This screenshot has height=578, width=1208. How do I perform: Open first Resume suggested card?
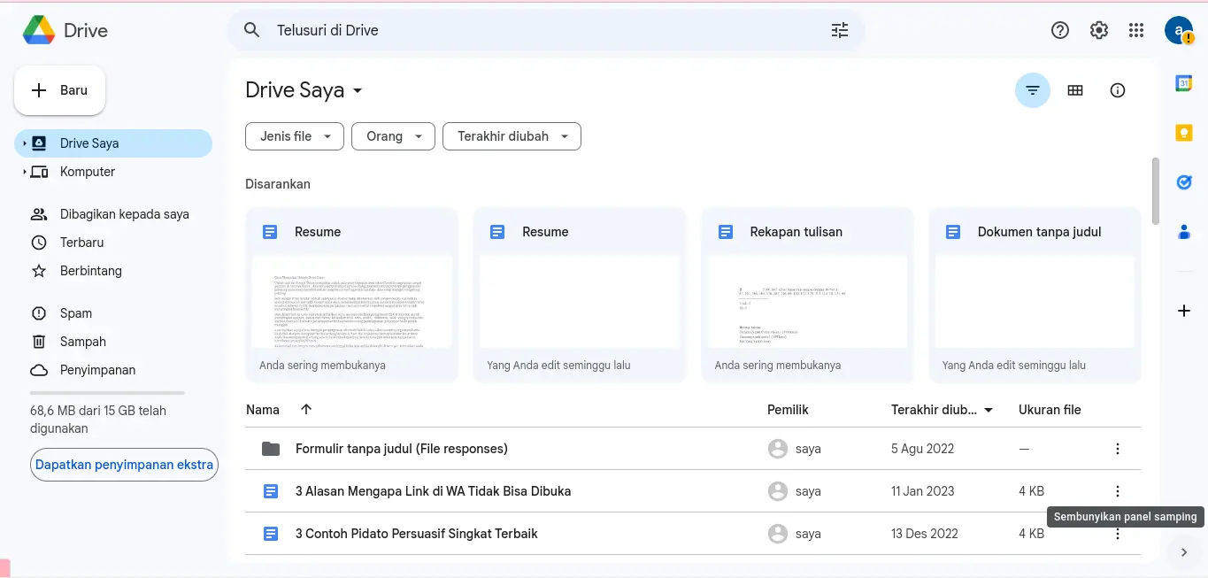[x=351, y=295]
